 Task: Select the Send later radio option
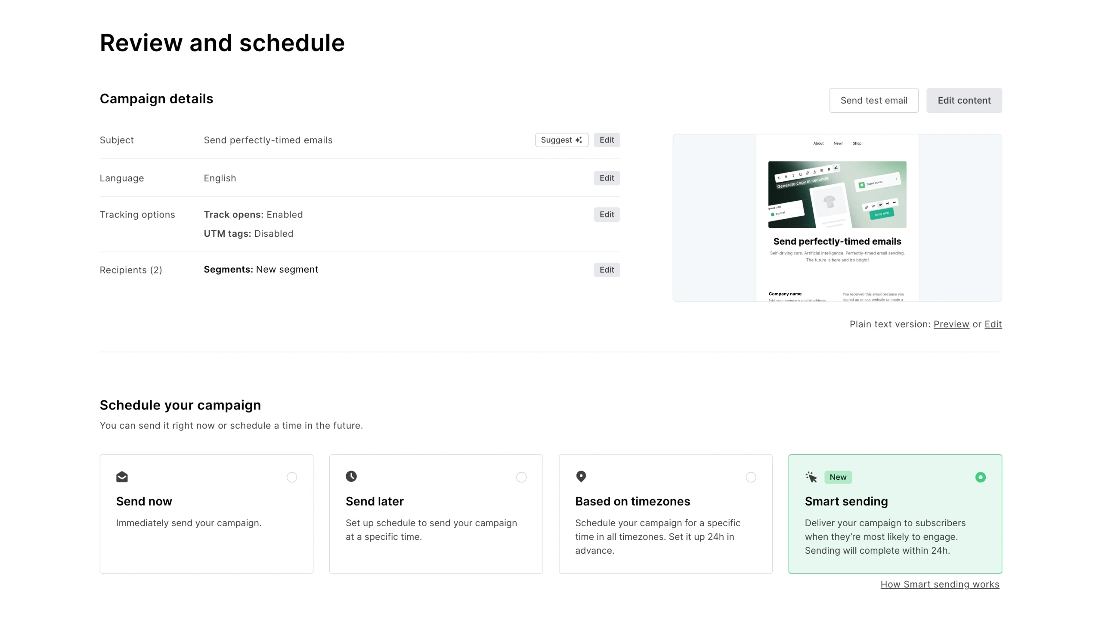point(521,477)
